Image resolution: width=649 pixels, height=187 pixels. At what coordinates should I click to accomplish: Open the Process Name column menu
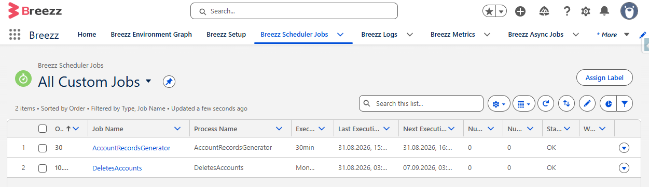(x=280, y=129)
